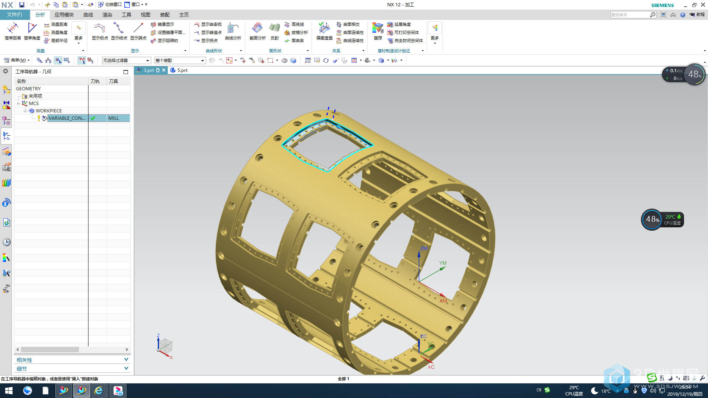This screenshot has width=708, height=398.
Task: Switch to the 应用模块 ribbon tab
Action: [64, 15]
